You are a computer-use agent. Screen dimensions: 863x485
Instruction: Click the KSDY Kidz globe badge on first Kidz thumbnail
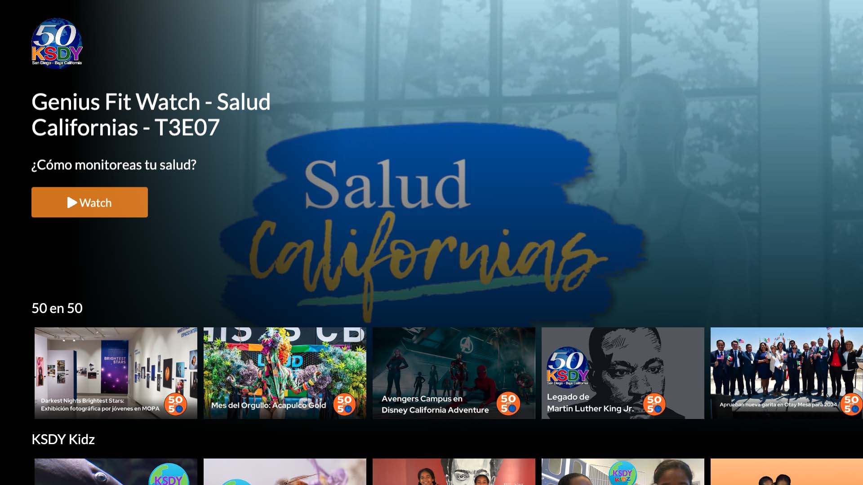point(169,474)
